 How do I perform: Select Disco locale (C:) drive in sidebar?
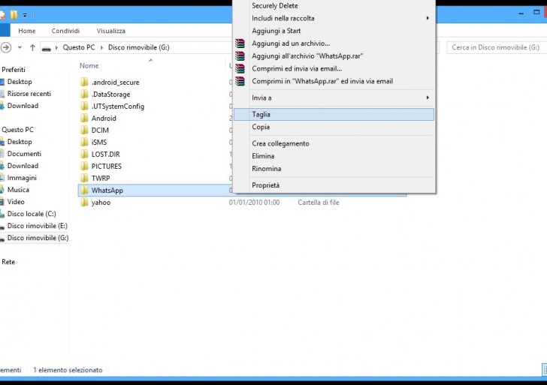coord(31,214)
